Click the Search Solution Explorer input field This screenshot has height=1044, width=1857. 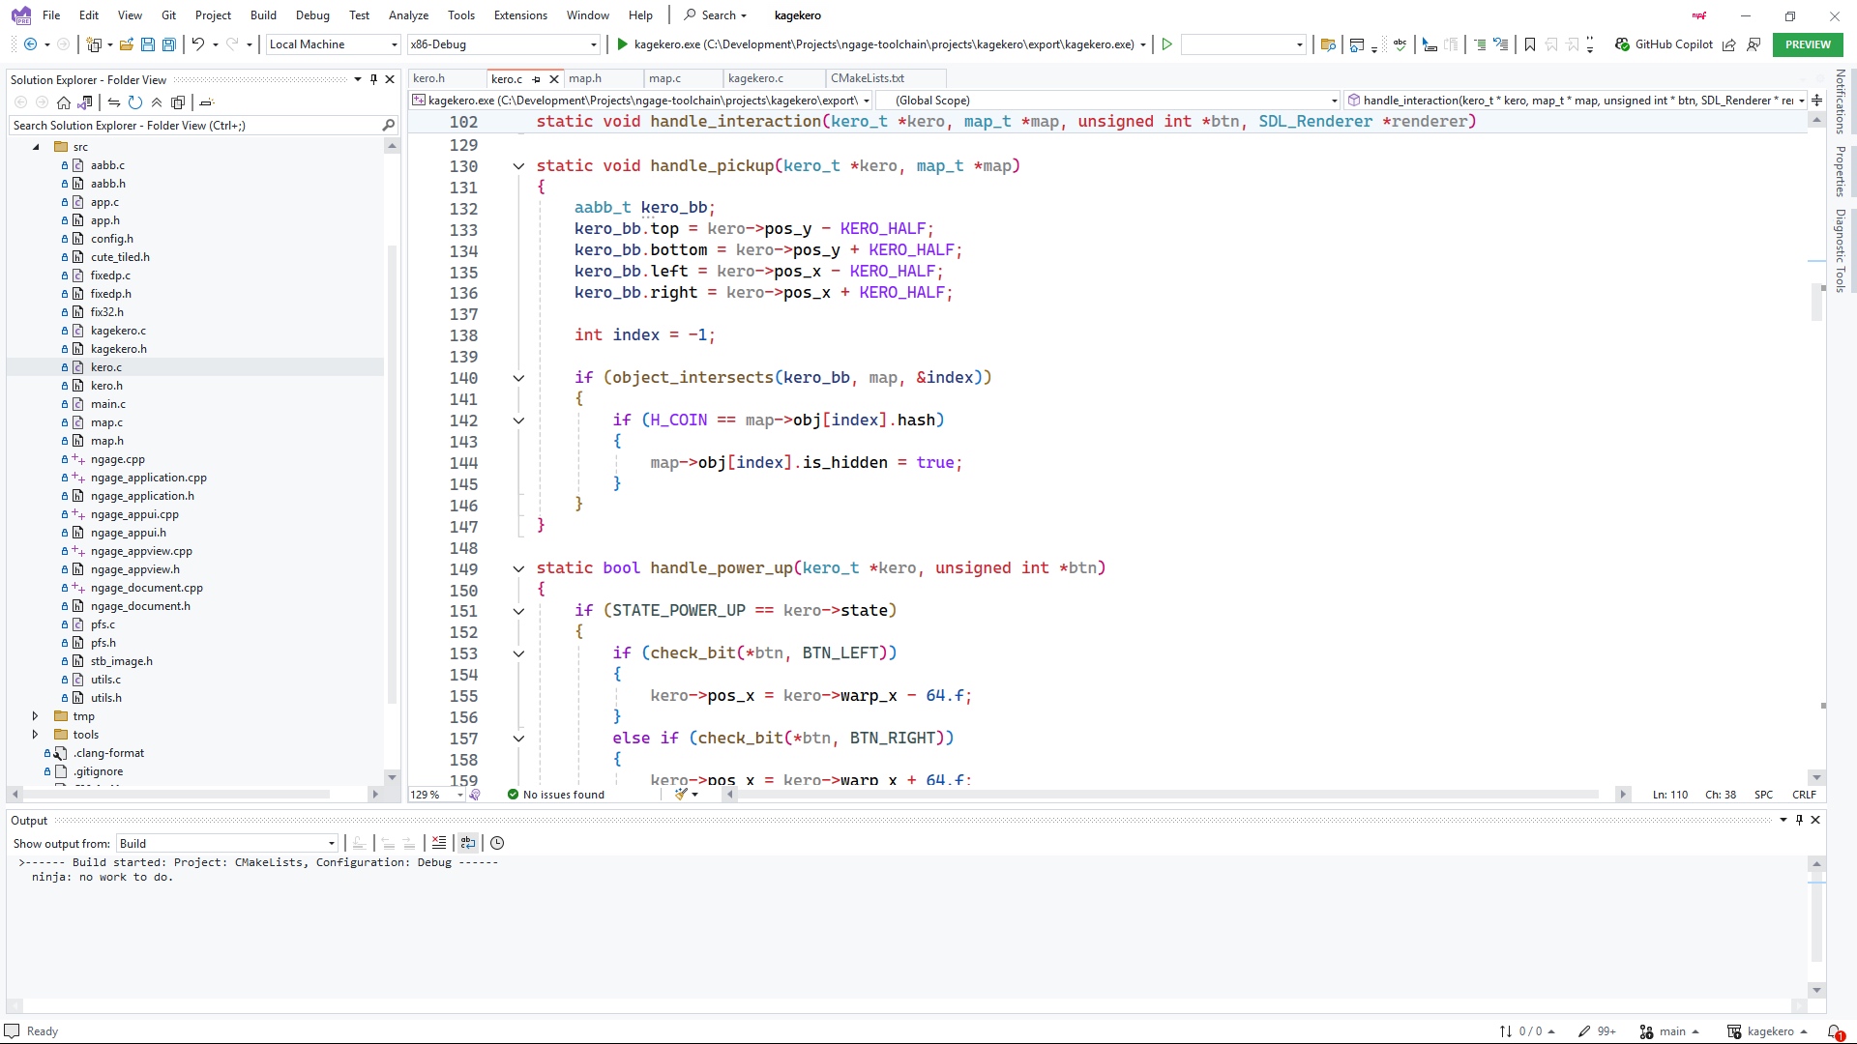click(193, 126)
